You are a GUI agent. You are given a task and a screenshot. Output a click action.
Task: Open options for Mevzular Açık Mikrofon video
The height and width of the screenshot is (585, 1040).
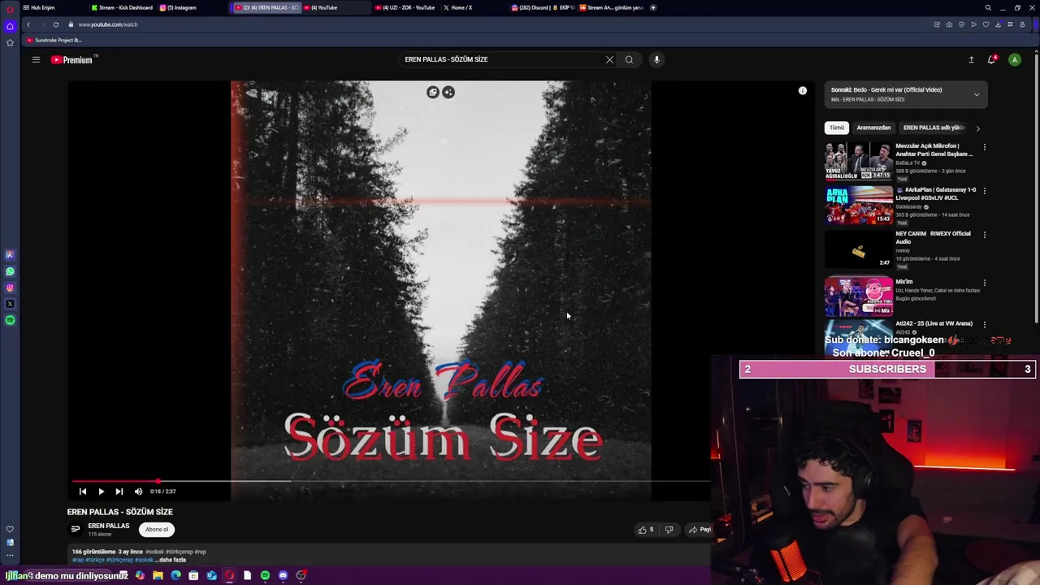coord(984,147)
